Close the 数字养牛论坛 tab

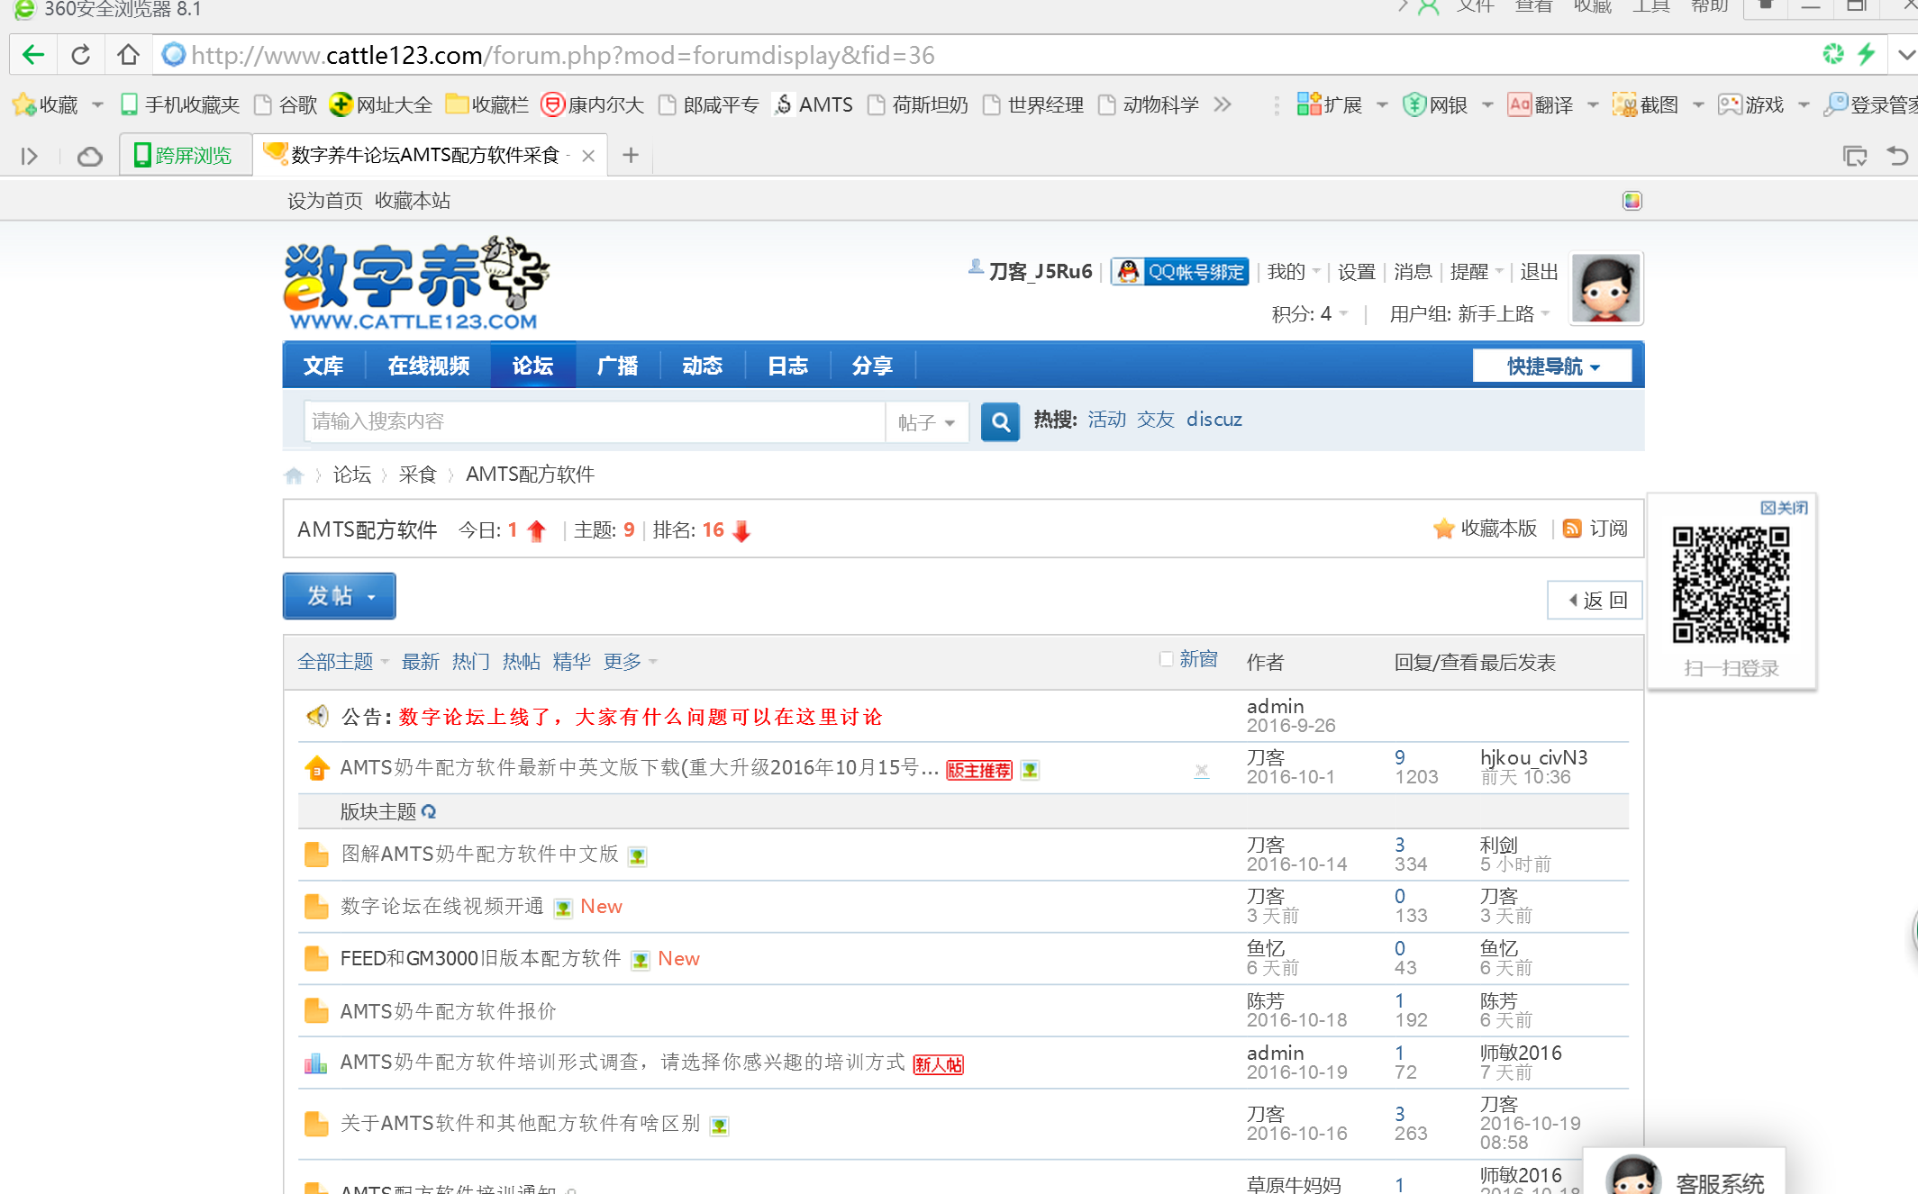pos(588,156)
